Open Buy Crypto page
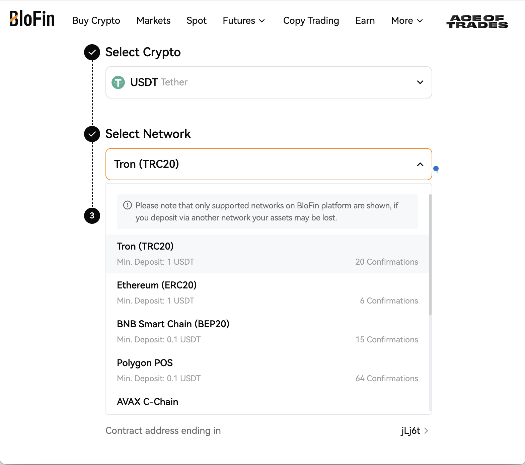The width and height of the screenshot is (525, 465). 96,20
